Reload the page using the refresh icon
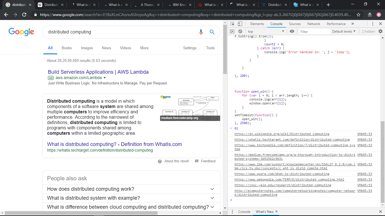Image resolution: width=385 pixels, height=216 pixels. [x=24, y=15]
